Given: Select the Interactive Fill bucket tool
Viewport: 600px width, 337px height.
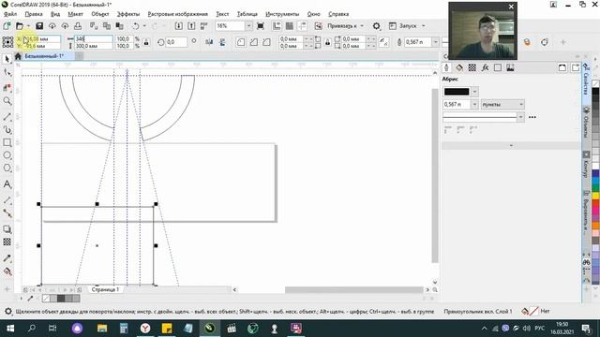Looking at the screenshot, I should tap(7, 271).
